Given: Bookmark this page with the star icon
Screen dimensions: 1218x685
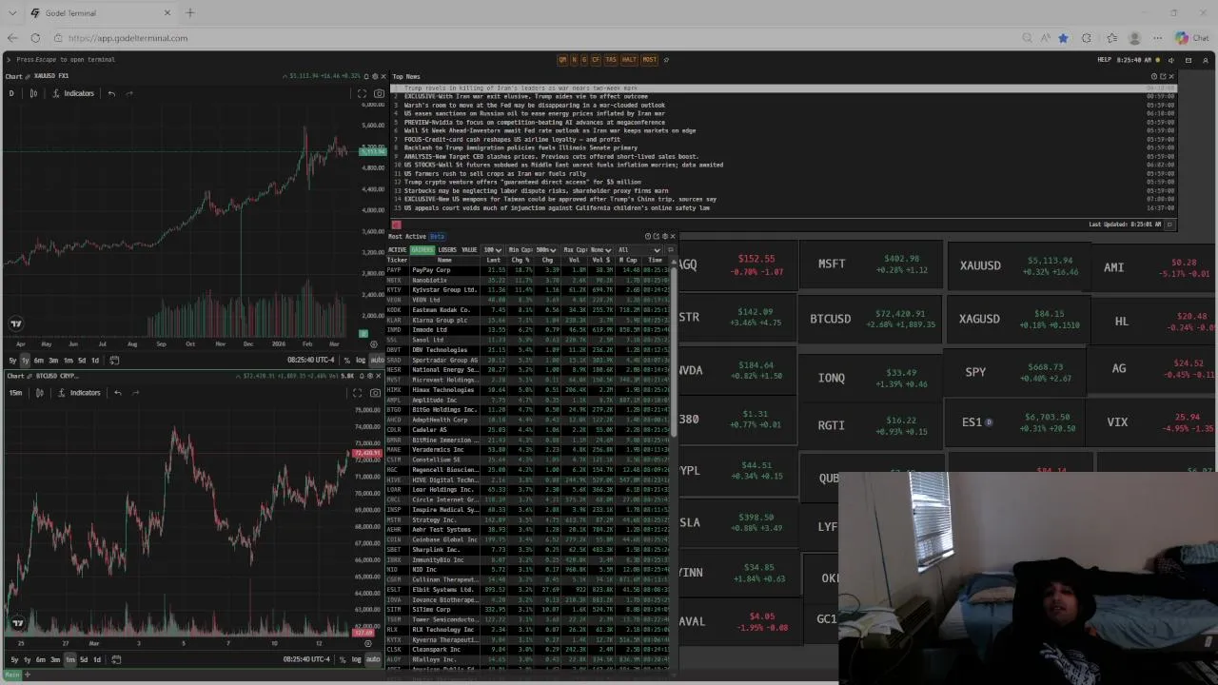Looking at the screenshot, I should tap(1063, 38).
